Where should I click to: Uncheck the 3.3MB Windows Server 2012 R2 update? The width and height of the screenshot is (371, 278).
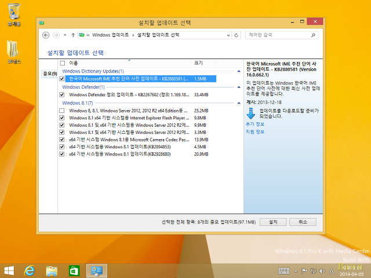click(62, 132)
